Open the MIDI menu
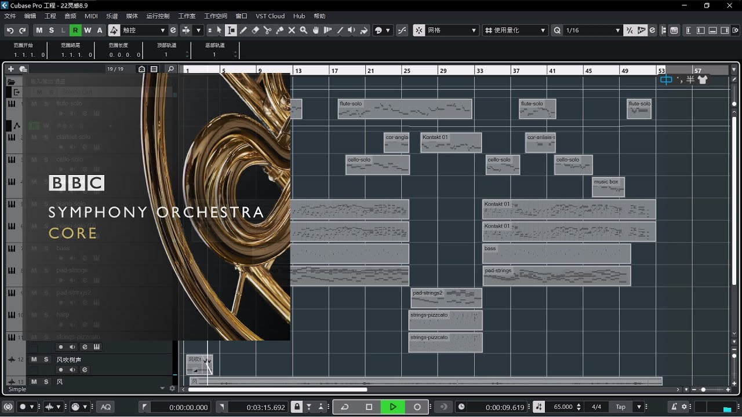Image resolution: width=742 pixels, height=417 pixels. click(91, 16)
